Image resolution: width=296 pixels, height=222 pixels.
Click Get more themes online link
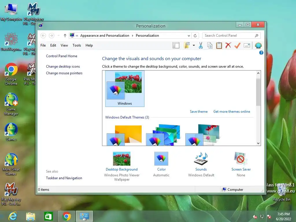[232, 112]
